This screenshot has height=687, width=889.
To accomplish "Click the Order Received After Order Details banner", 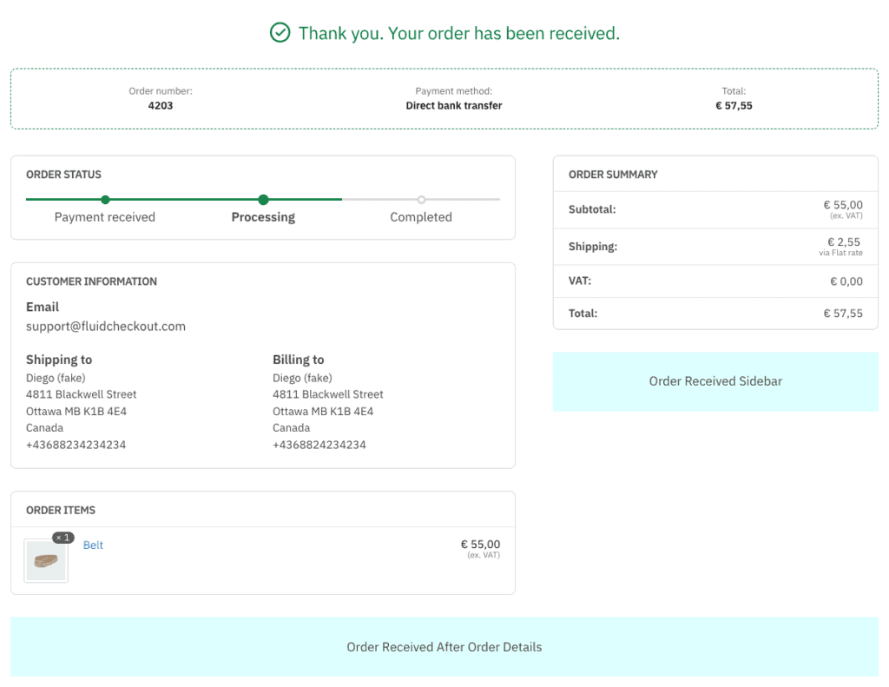I will [444, 646].
